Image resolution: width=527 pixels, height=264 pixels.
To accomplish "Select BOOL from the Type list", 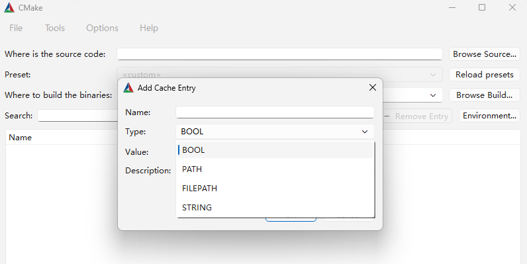I will (x=275, y=150).
